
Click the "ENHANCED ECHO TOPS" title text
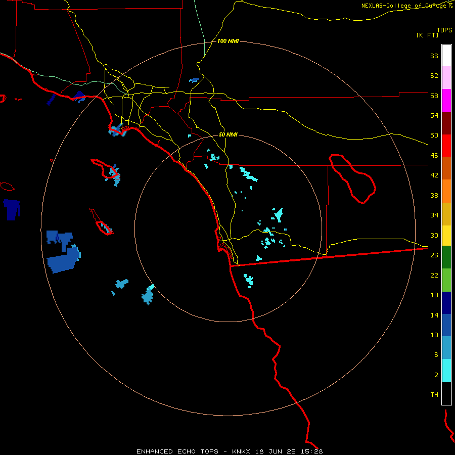point(177,451)
